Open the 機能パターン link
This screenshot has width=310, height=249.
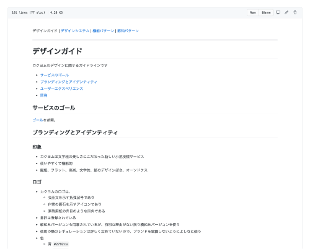click(103, 31)
